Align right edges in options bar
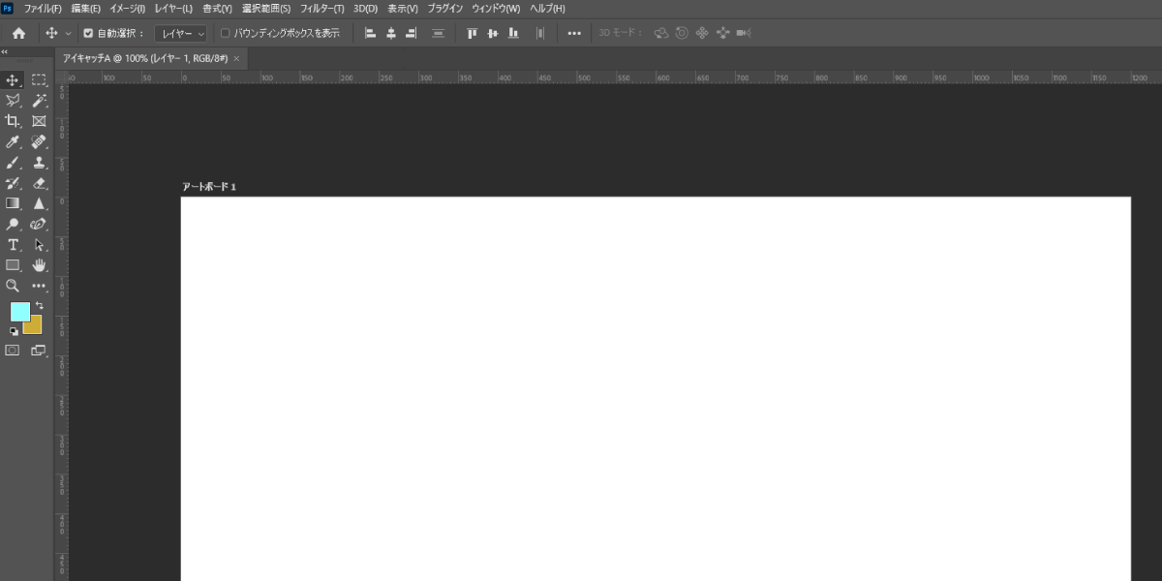The height and width of the screenshot is (581, 1162). [411, 33]
